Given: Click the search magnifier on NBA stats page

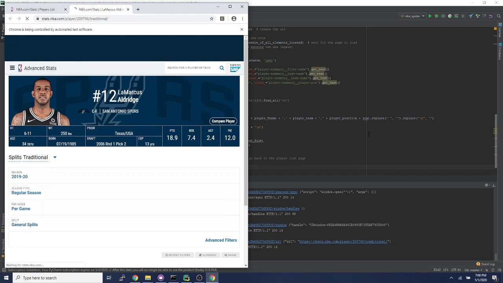Looking at the screenshot, I should tap(222, 68).
